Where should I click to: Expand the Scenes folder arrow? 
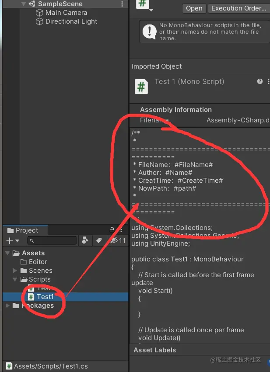pos(15,271)
